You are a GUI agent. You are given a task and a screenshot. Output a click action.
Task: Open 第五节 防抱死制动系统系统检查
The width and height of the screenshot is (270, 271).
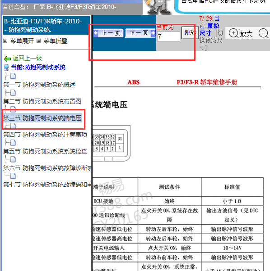pos(45,151)
